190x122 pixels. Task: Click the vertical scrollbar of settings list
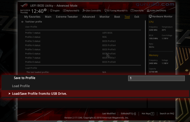pyautogui.click(x=145, y=47)
